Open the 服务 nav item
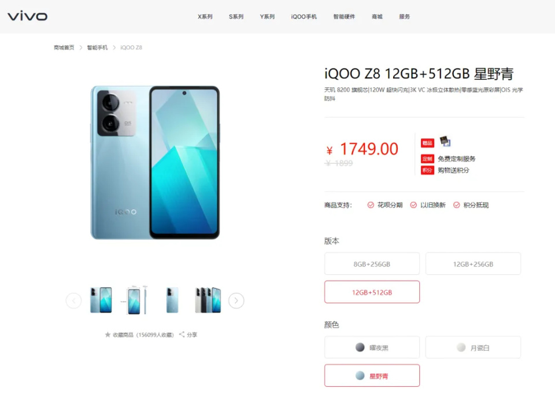 (404, 17)
